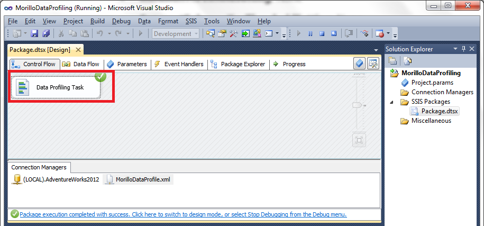Open the Edit menu
The width and height of the screenshot is (484, 226).
point(30,21)
